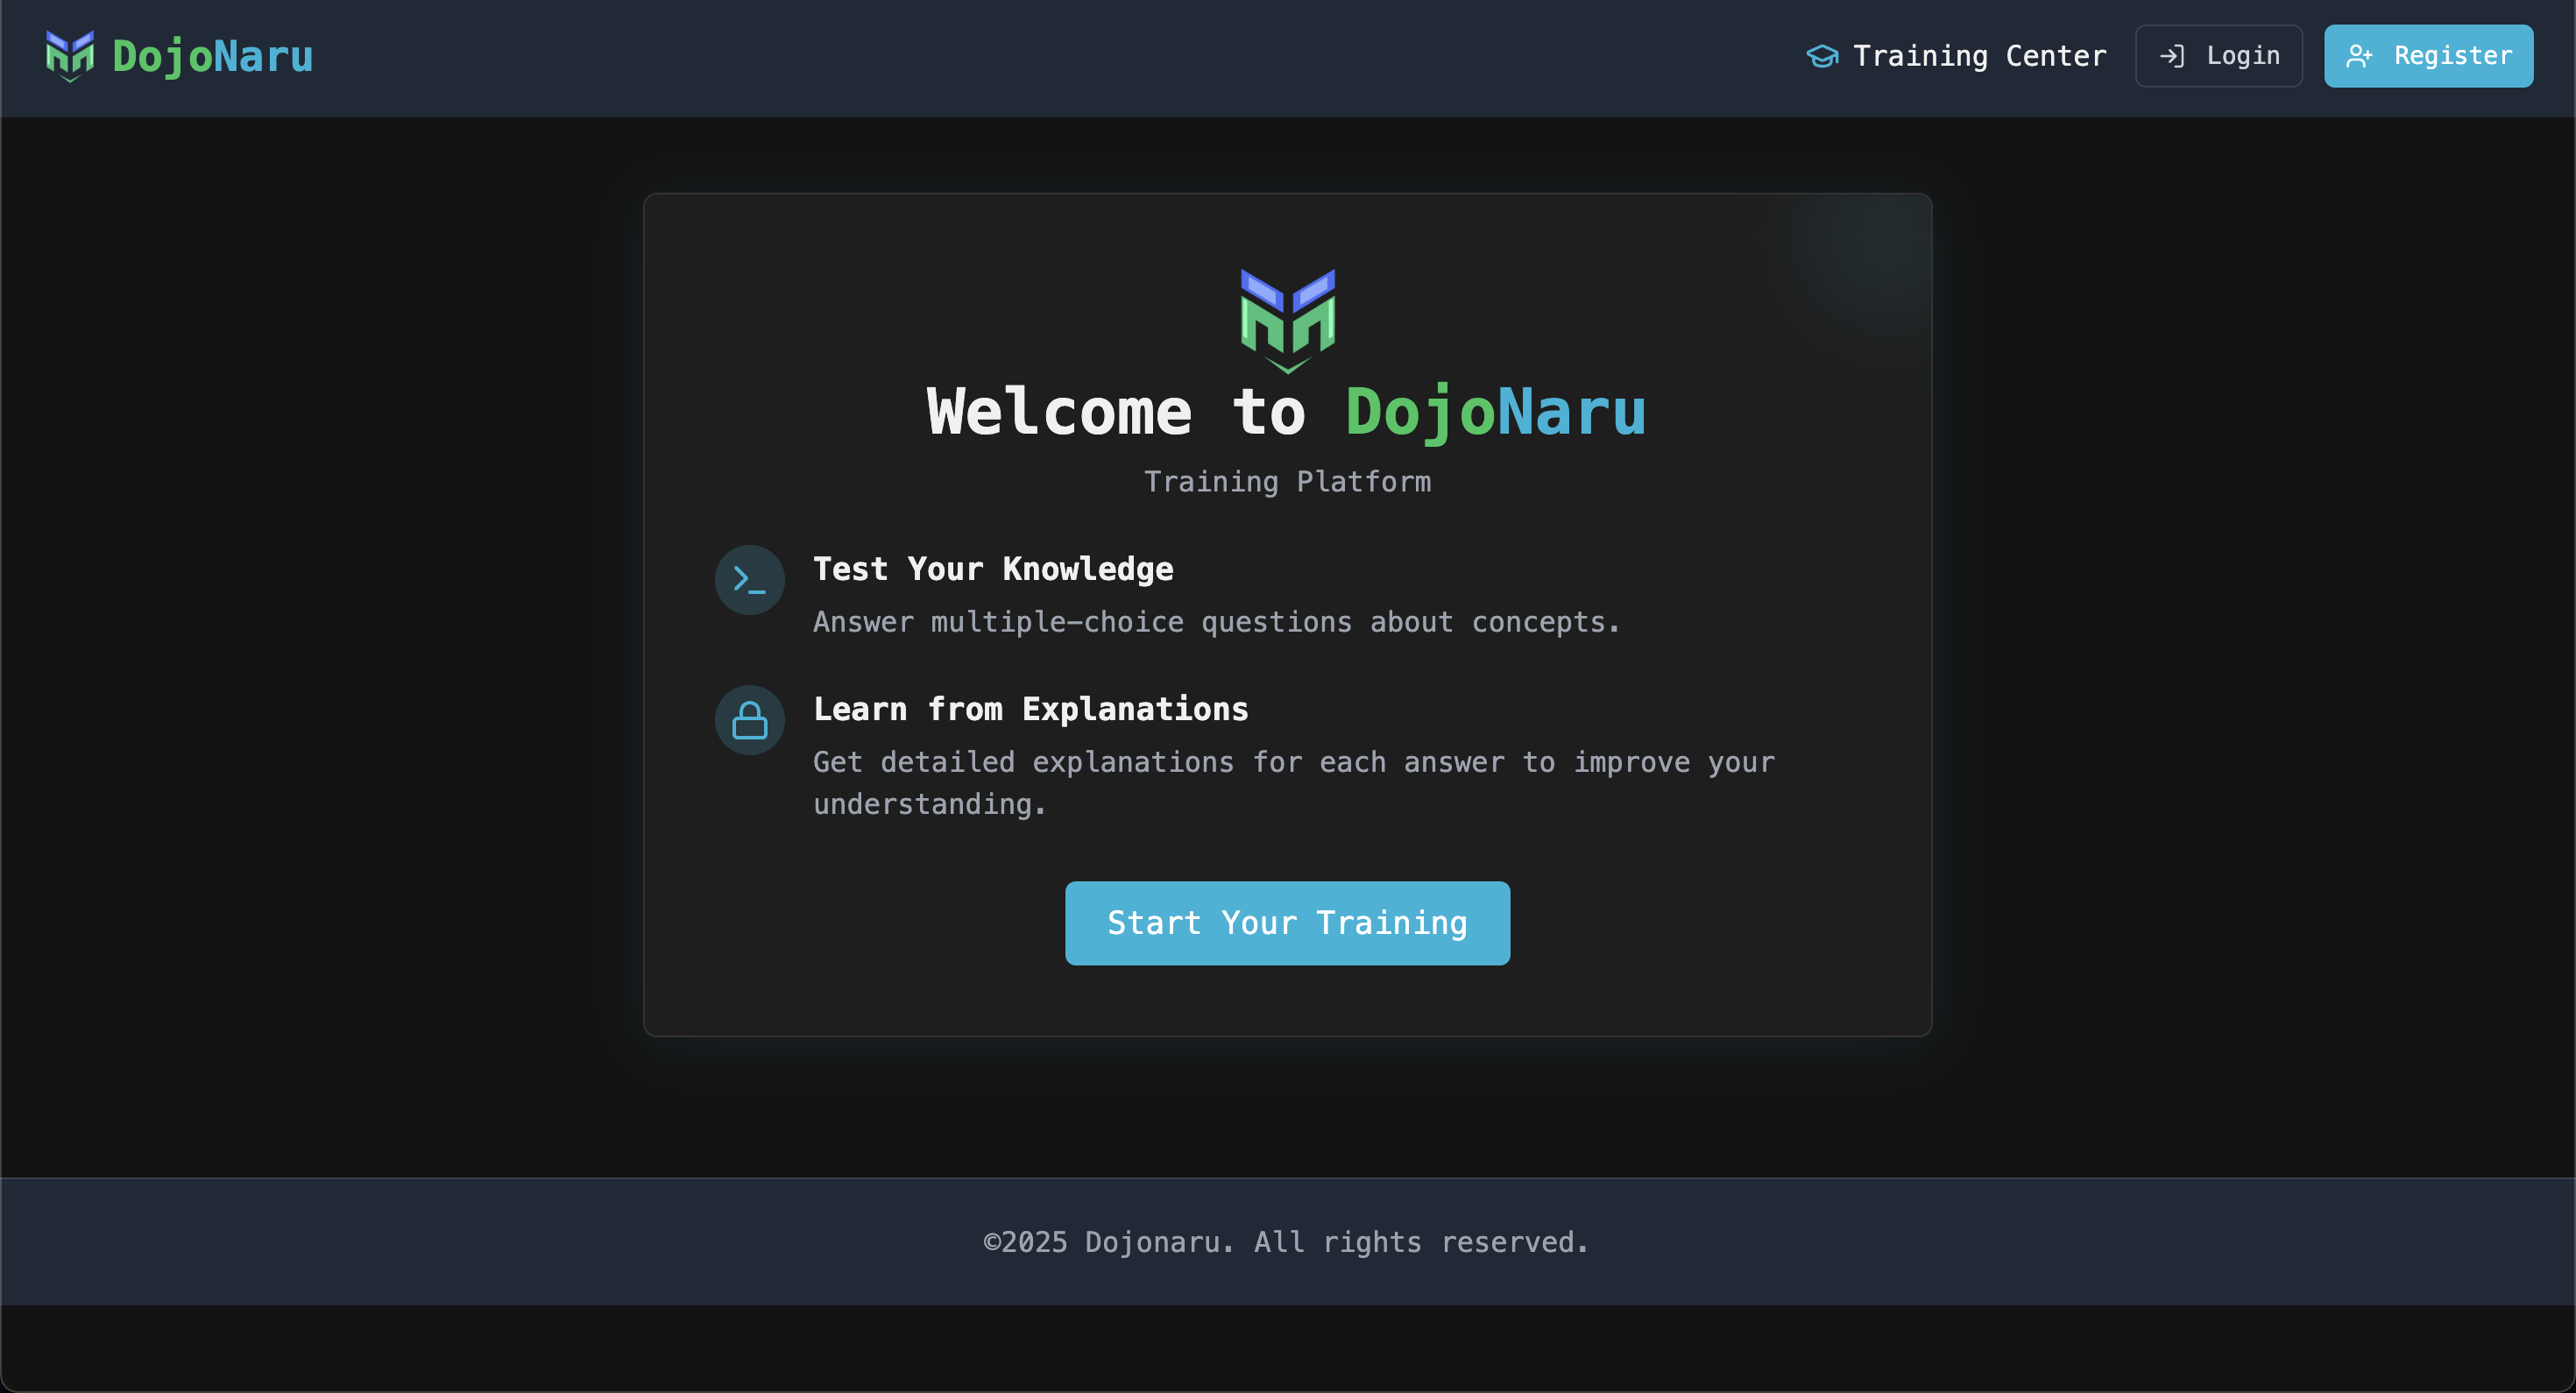Click the large DojoNaru logo in card
The width and height of the screenshot is (2576, 1393).
tap(1287, 321)
